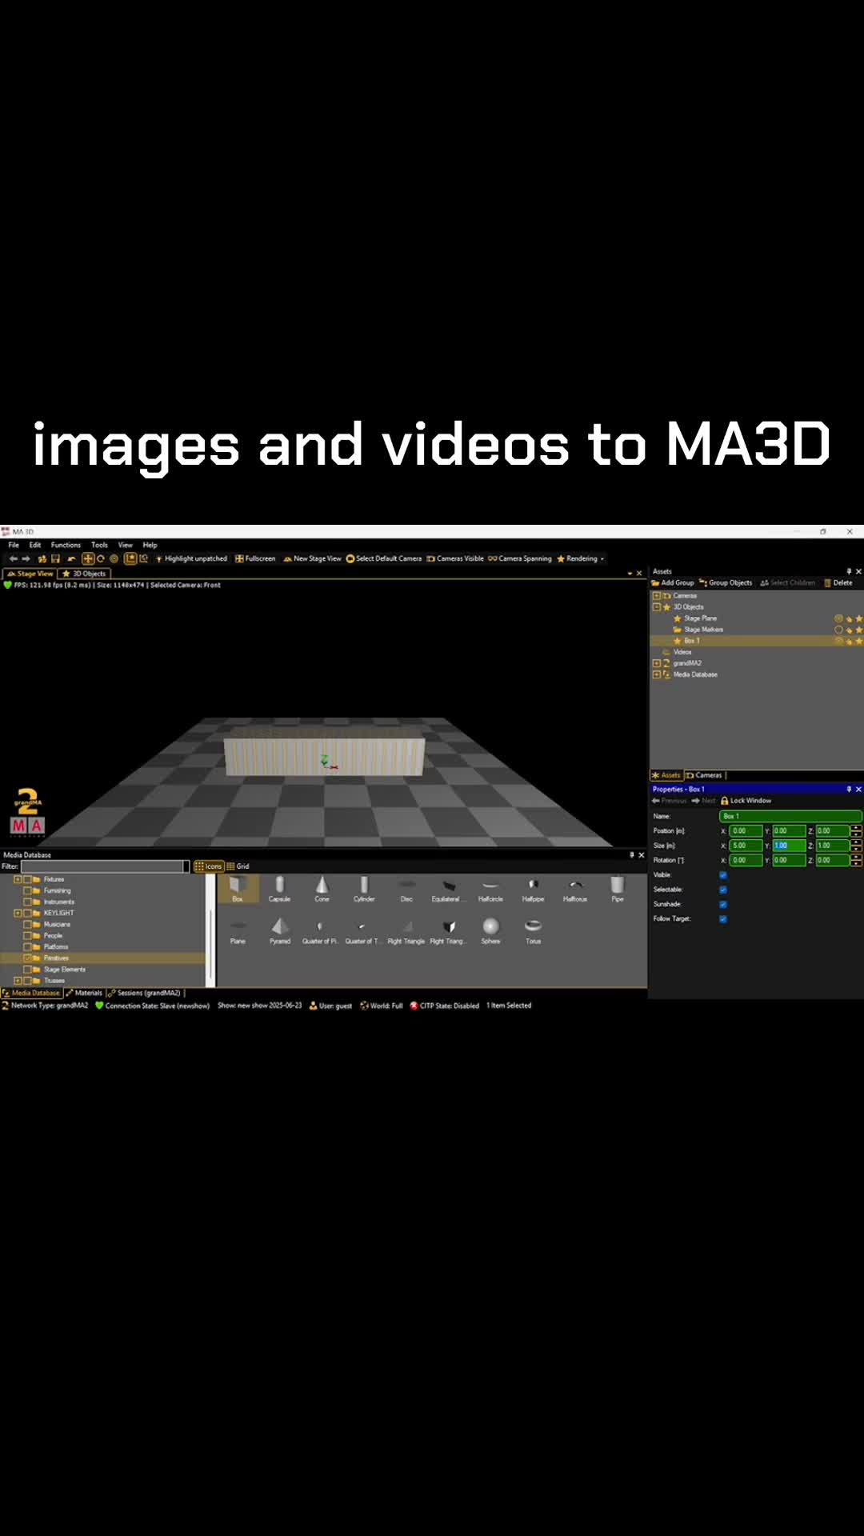
Task: Select the Sphere primitive icon
Action: coord(490,931)
